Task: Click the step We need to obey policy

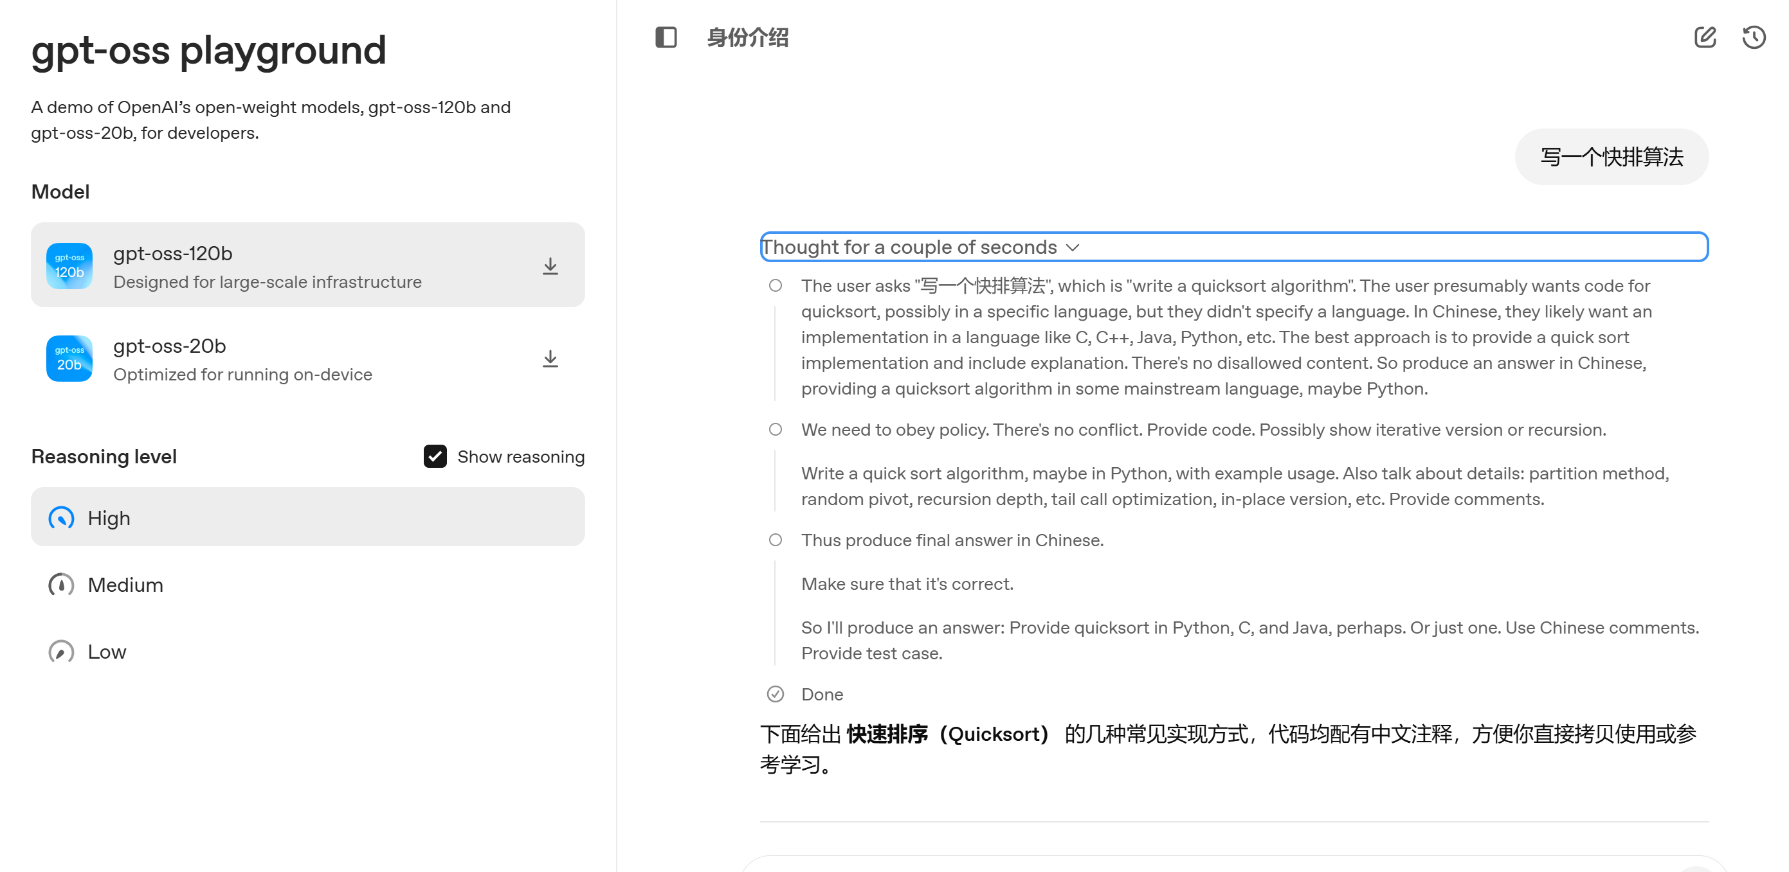Action: pos(1203,430)
